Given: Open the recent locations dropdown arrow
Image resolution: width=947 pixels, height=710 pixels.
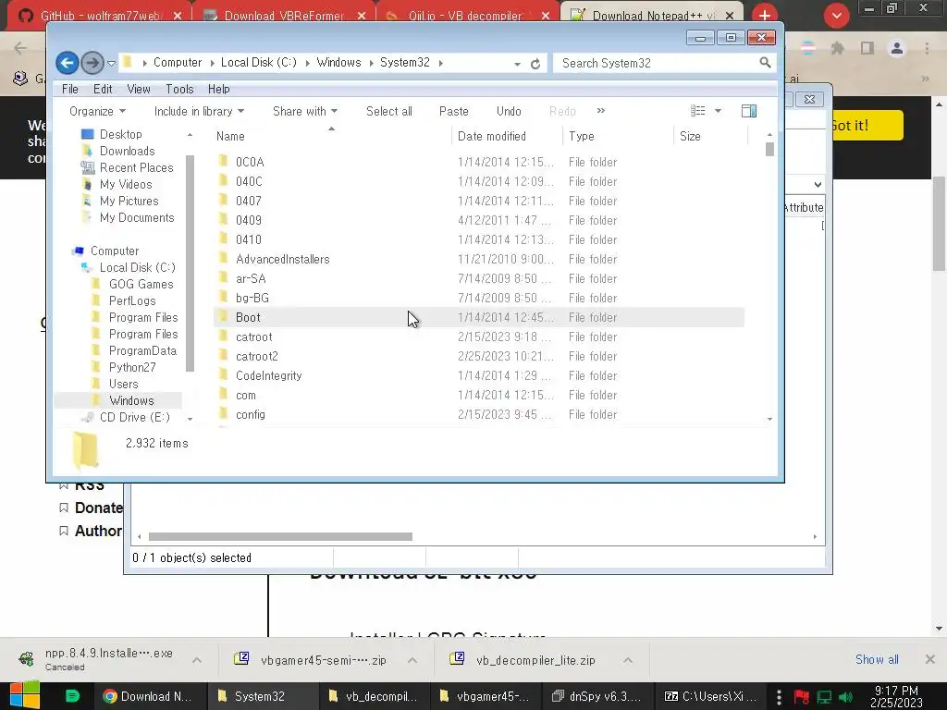Looking at the screenshot, I should click(111, 64).
